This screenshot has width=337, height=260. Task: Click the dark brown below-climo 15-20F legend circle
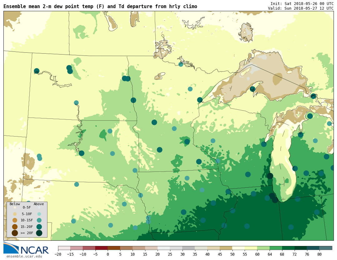(x=15, y=227)
